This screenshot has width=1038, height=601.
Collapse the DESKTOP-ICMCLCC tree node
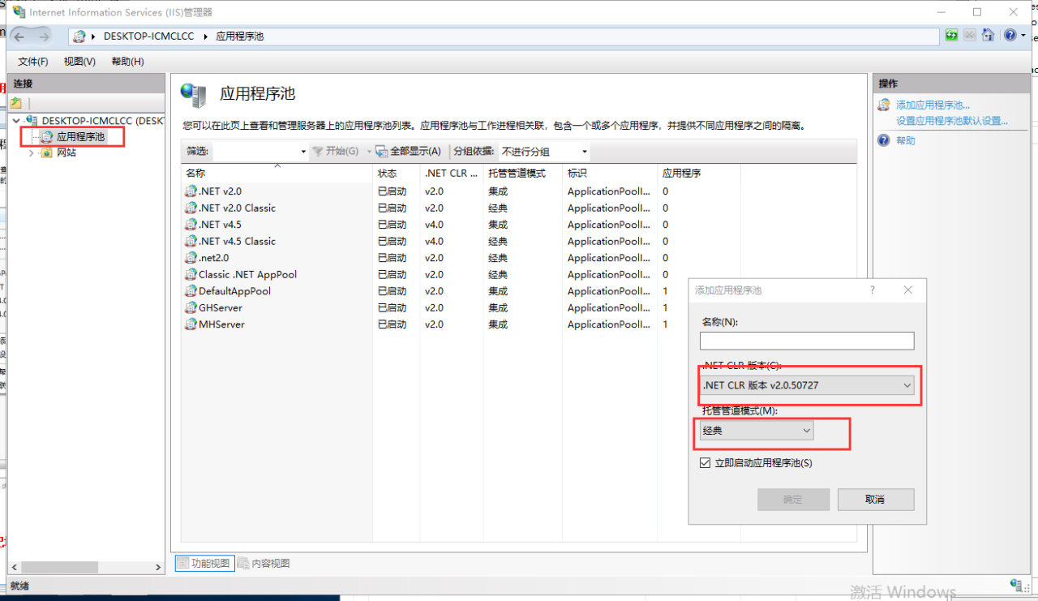pyautogui.click(x=17, y=120)
